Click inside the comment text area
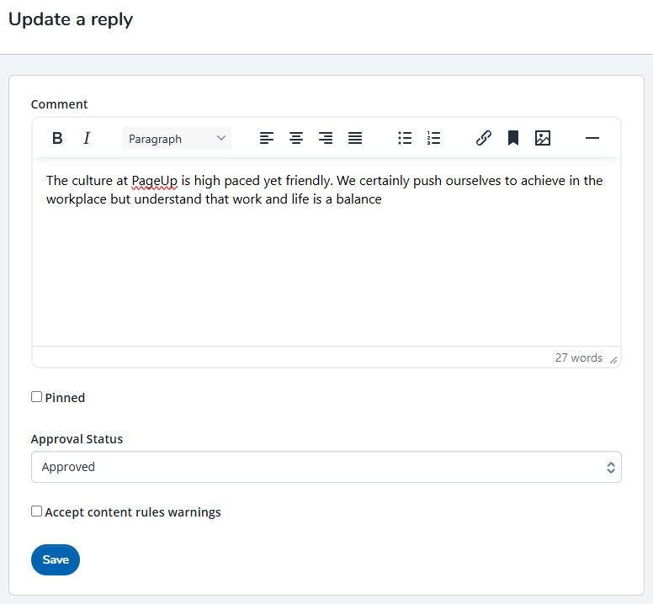The image size is (653, 604). (326, 269)
